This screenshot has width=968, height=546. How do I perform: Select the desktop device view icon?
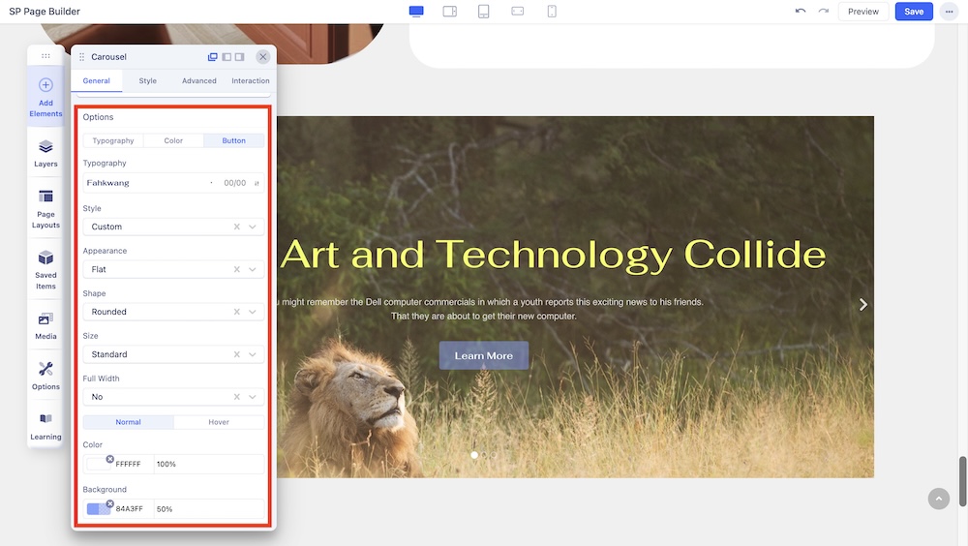[x=416, y=12]
